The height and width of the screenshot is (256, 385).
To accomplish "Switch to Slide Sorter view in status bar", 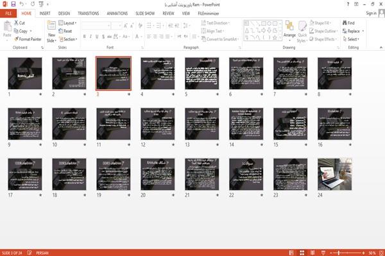I will coord(302,253).
